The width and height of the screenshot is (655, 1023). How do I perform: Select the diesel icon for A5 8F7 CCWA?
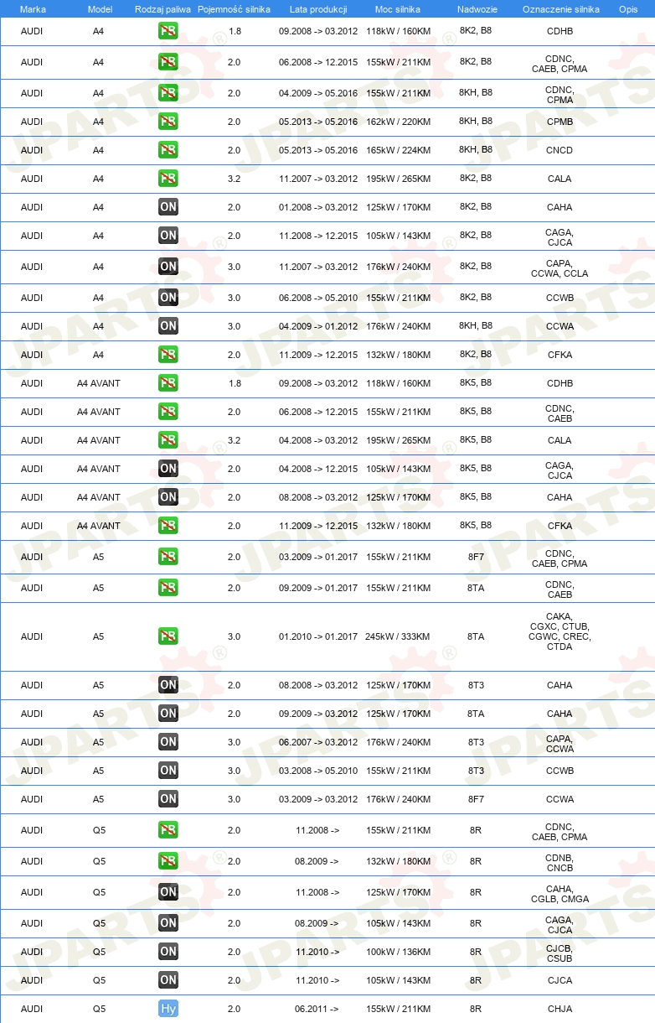(168, 799)
